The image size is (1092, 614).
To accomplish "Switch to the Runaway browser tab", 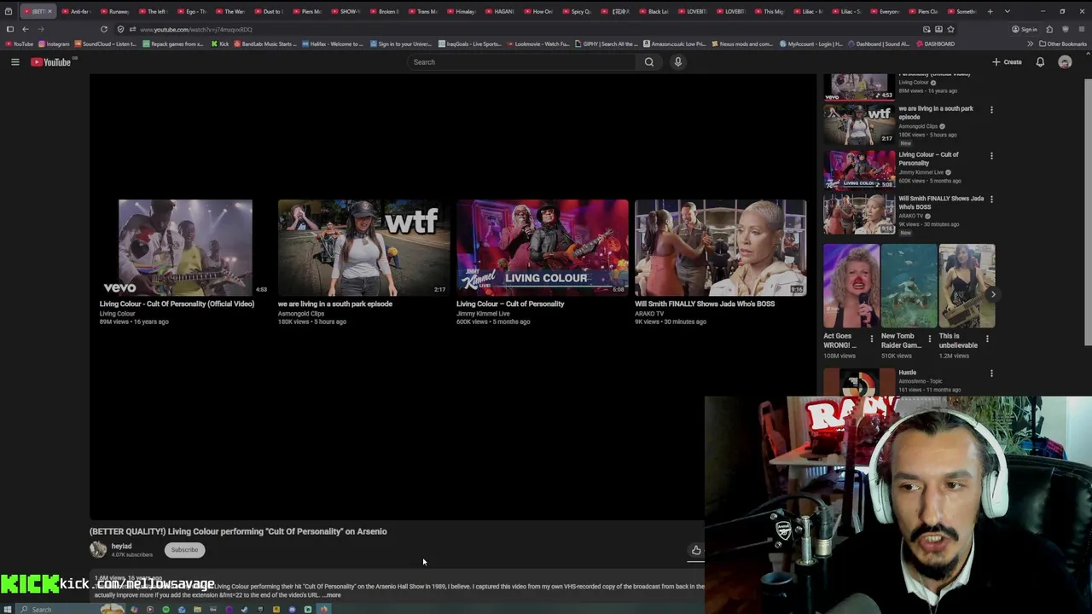I will [x=115, y=11].
